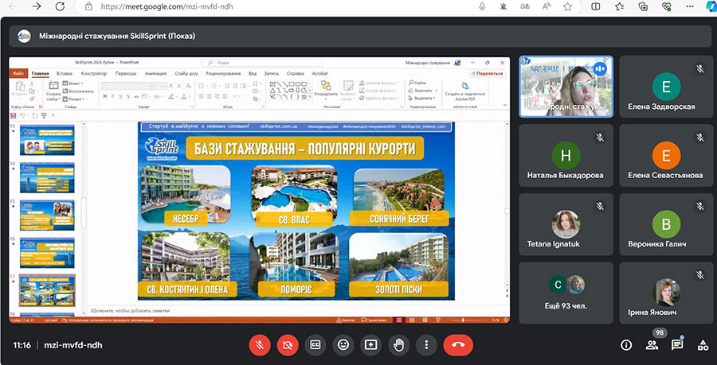
Task: Click the present screen icon
Action: coord(371,345)
